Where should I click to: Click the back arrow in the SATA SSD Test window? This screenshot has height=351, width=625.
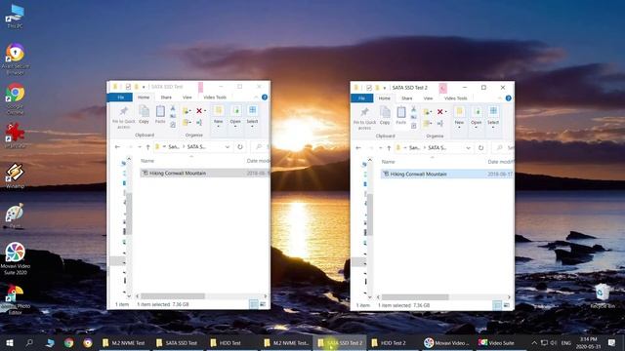coord(117,147)
